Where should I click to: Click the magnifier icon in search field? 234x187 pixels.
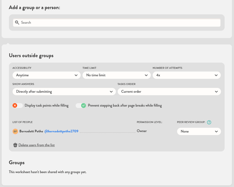pyautogui.click(x=17, y=23)
